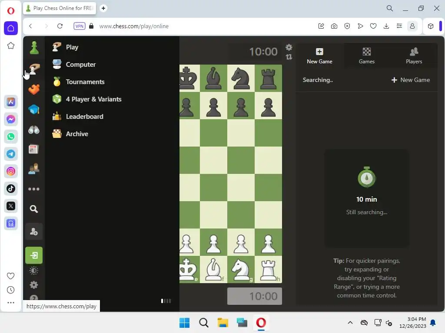Open Windows Start menu

[184, 323]
